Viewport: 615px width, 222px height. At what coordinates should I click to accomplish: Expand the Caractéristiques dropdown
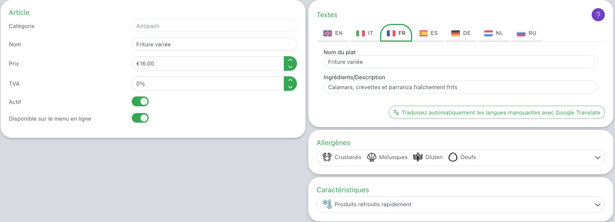598,205
